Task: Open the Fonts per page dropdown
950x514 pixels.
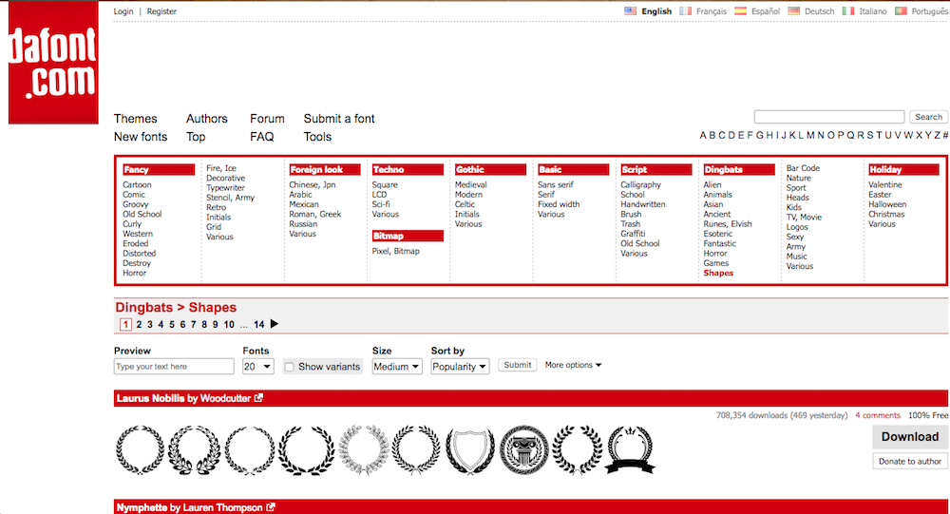Action: pyautogui.click(x=257, y=367)
